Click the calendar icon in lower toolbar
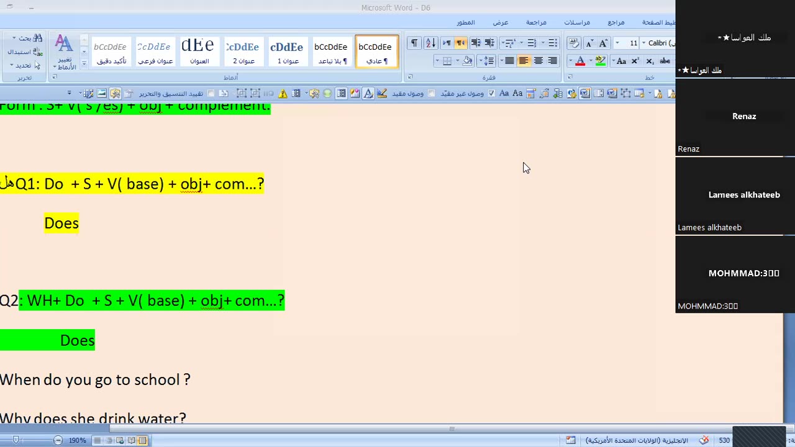This screenshot has height=447, width=795. [x=531, y=94]
